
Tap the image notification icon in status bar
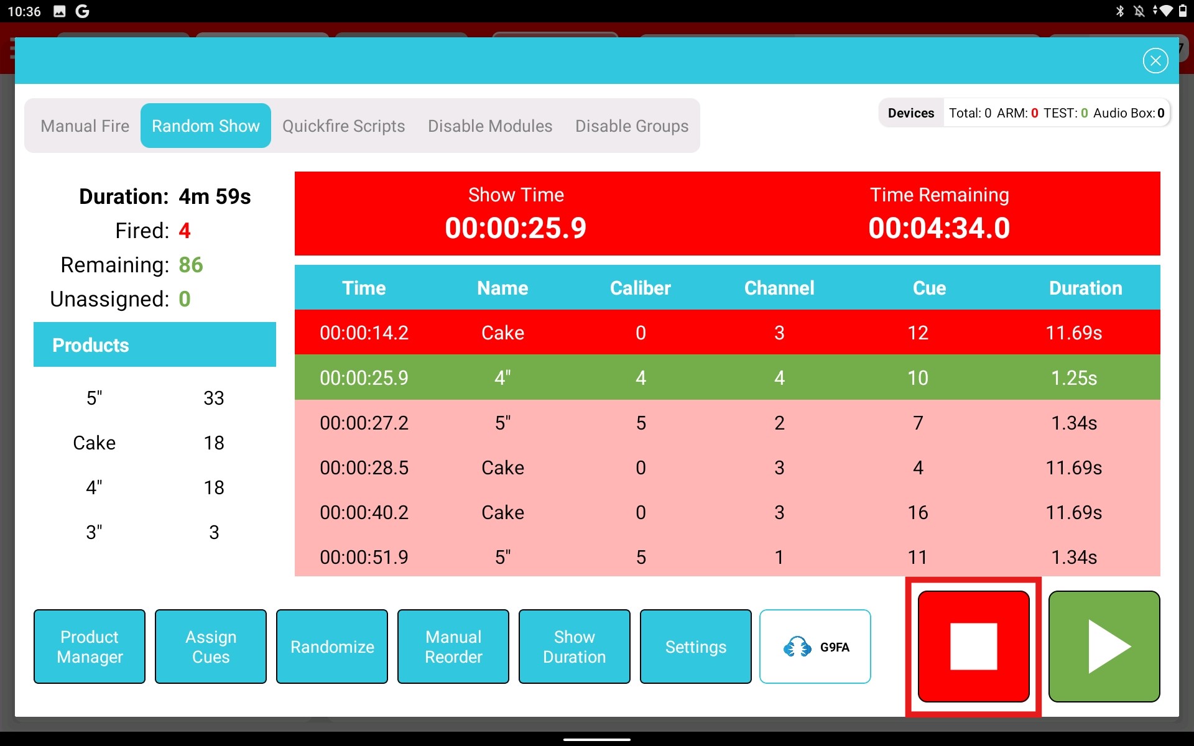60,11
